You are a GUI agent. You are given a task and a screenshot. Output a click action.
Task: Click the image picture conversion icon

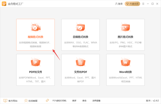[126, 27]
